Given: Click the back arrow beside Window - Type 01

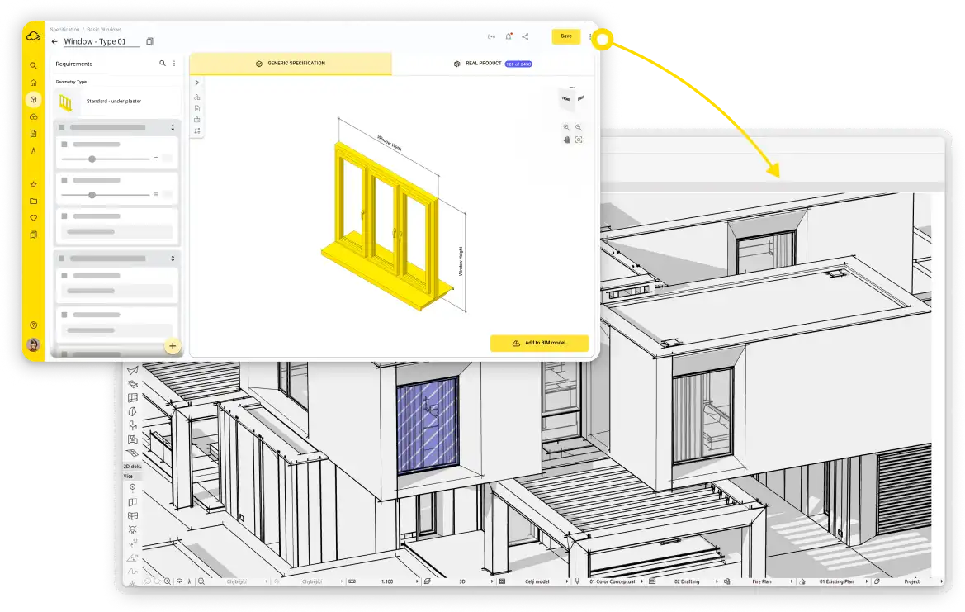Looking at the screenshot, I should (54, 41).
